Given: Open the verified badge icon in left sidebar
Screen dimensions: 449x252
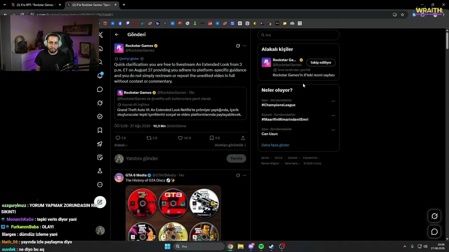Looking at the screenshot, I should coord(100,117).
